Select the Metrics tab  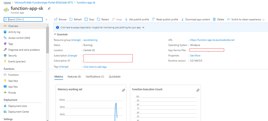pyautogui.click(x=59, y=77)
